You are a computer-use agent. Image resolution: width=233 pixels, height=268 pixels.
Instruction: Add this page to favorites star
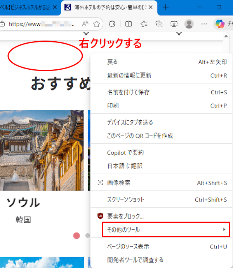pos(97,24)
